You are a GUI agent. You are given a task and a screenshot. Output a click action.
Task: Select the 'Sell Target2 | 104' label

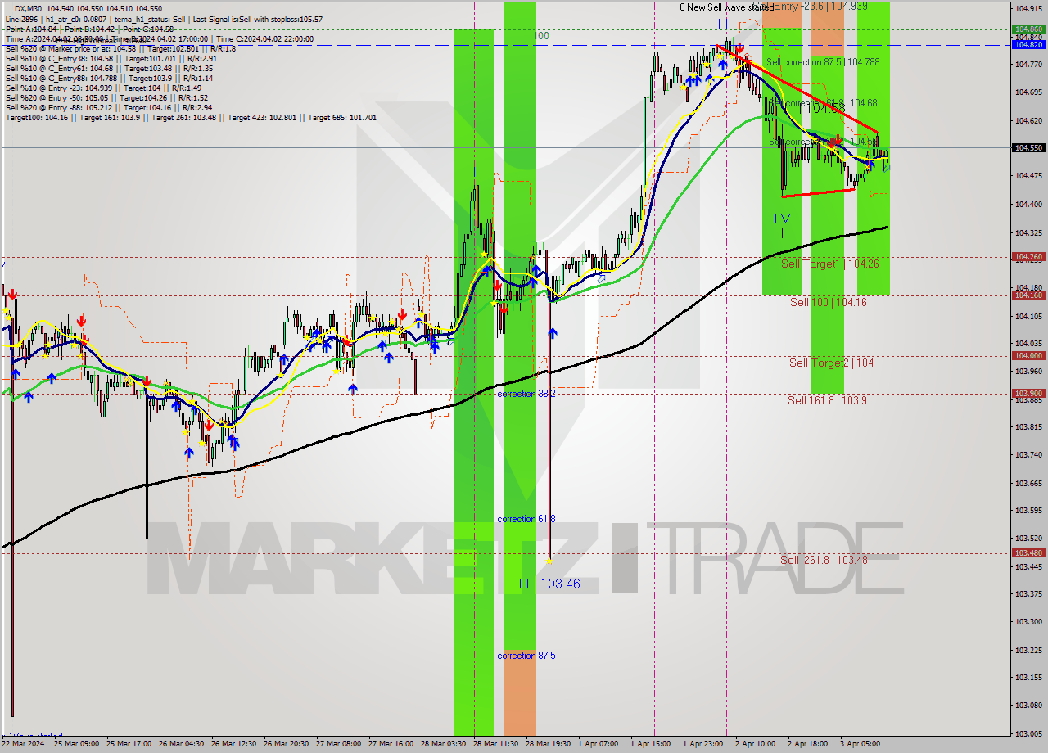coord(831,363)
